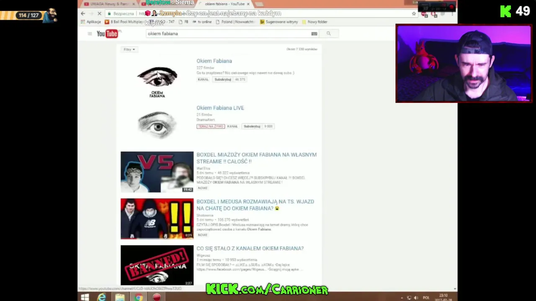Open the on-screen keyboard icon in search box
536x301 pixels.
(314, 33)
